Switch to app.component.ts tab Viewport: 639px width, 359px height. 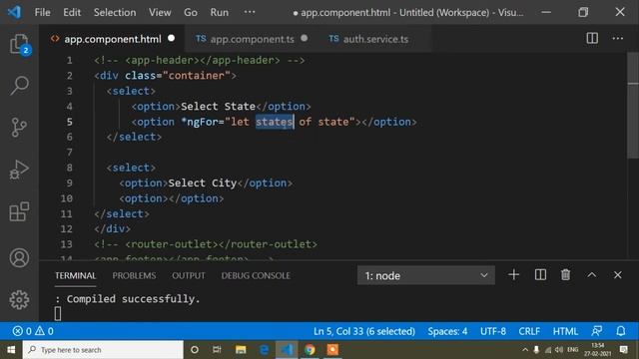tap(252, 39)
